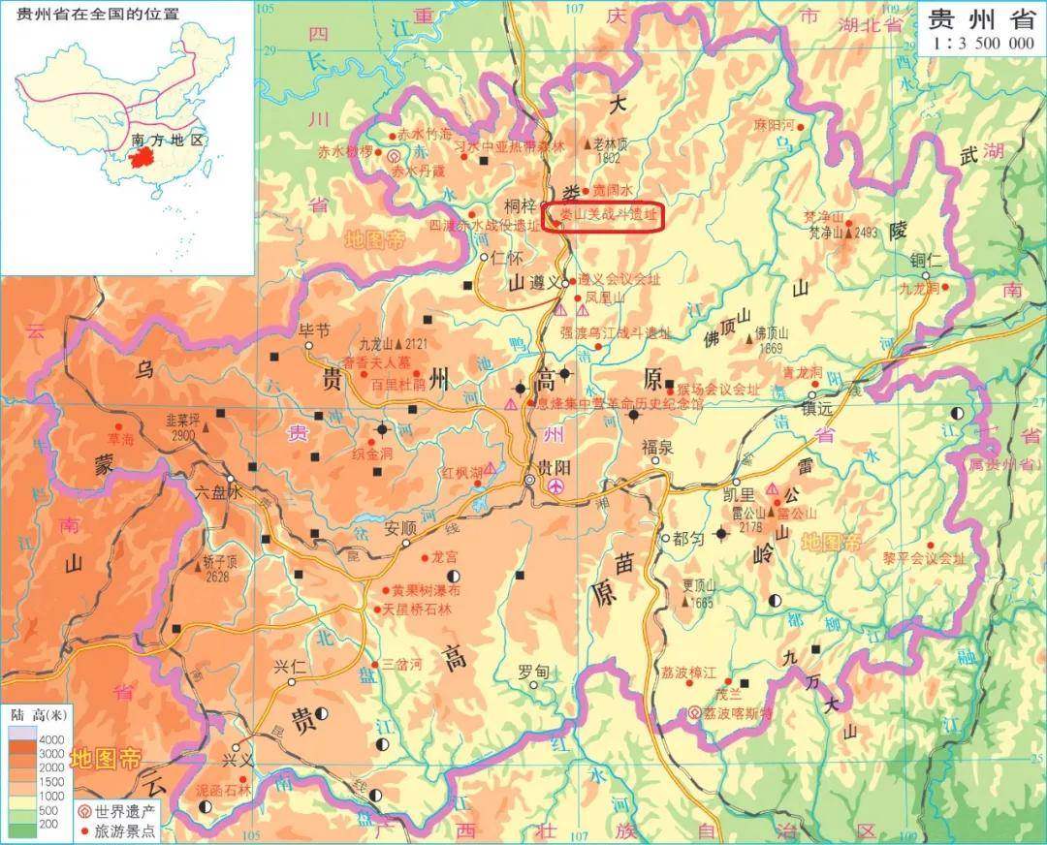Click the lavender swatch atop the elevation legend

pyautogui.click(x=22, y=733)
